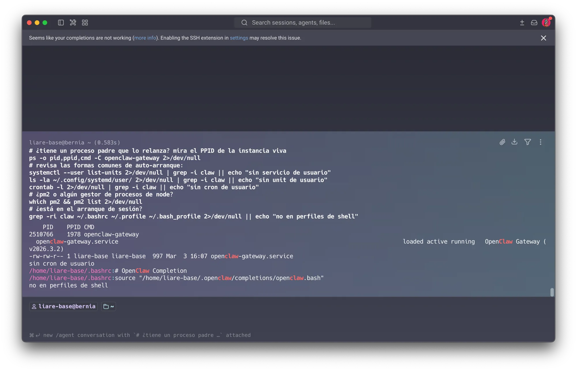
Task: Click the 'v2026.3.2)' version text
Action: pyautogui.click(x=46, y=249)
